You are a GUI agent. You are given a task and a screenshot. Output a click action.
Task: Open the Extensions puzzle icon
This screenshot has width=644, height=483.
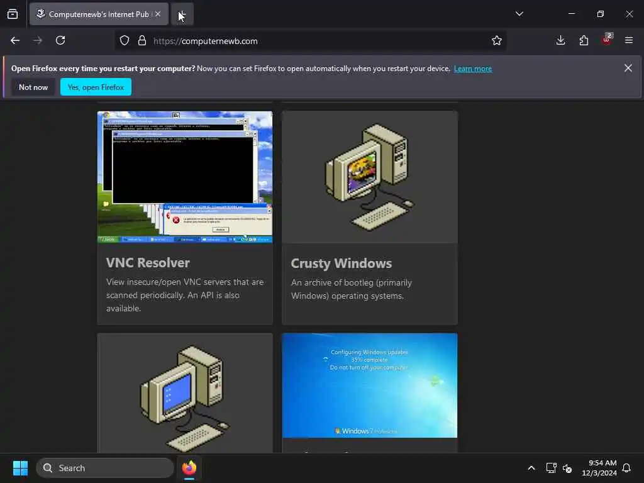584,40
